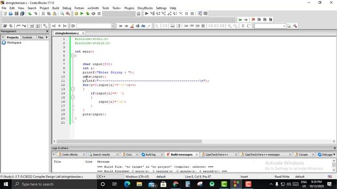Open Find with the magnifier icon

click(62, 14)
